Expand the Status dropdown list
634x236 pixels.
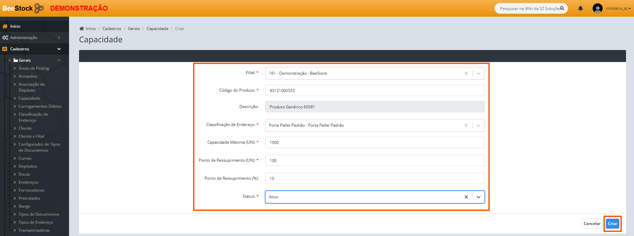pyautogui.click(x=478, y=197)
